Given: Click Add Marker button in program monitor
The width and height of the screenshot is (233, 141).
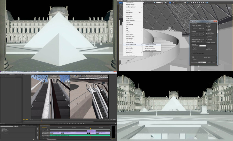Looking at the screenshot, I should tap(56, 123).
